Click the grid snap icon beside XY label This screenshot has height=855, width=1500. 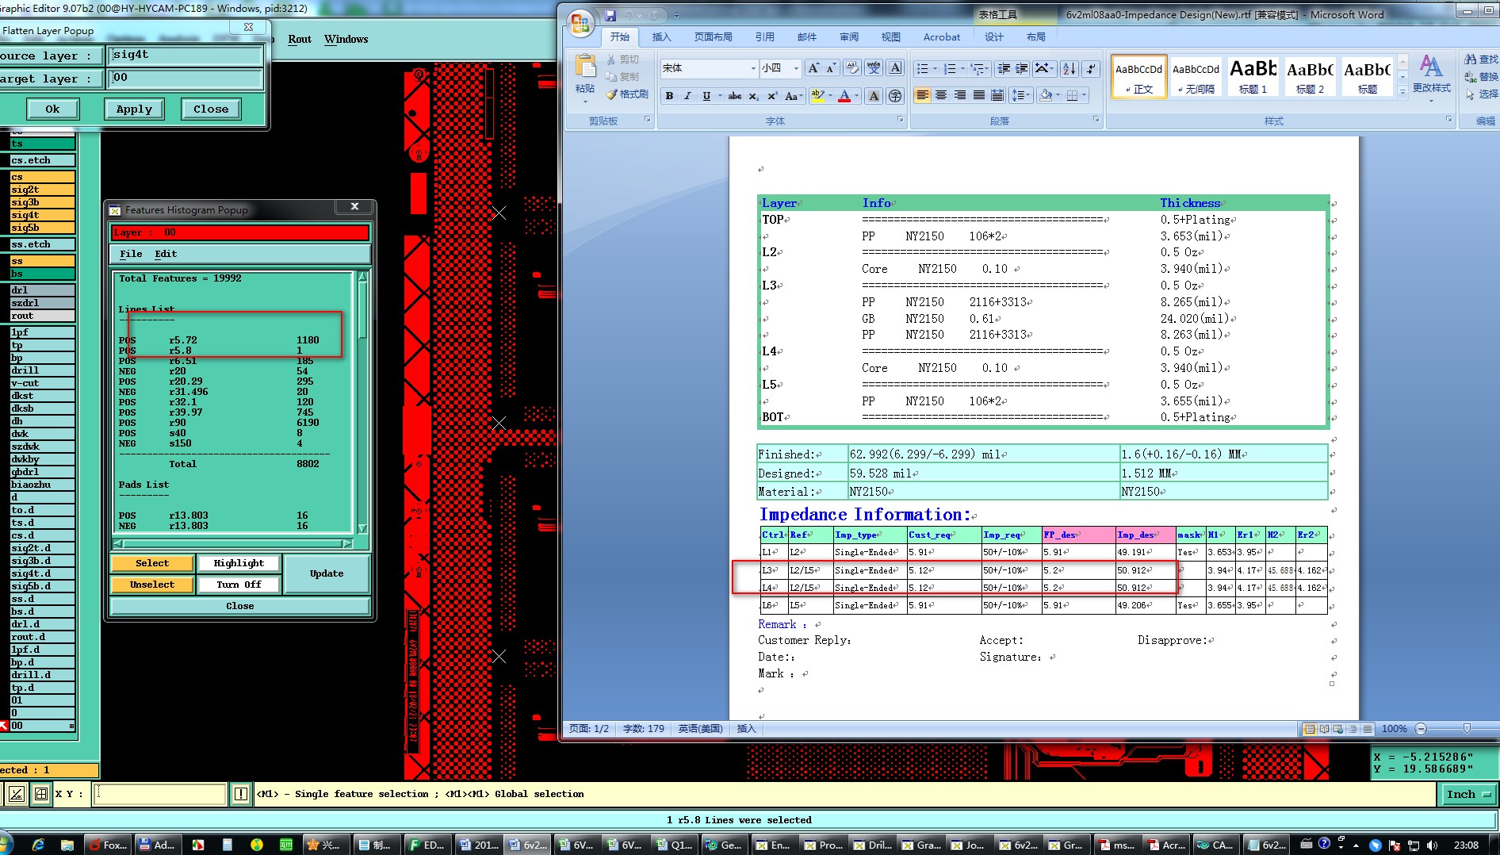pos(40,794)
